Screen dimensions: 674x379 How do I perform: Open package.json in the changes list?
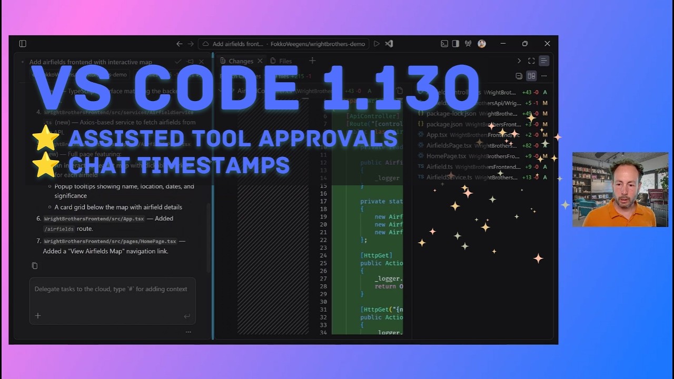pos(483,124)
